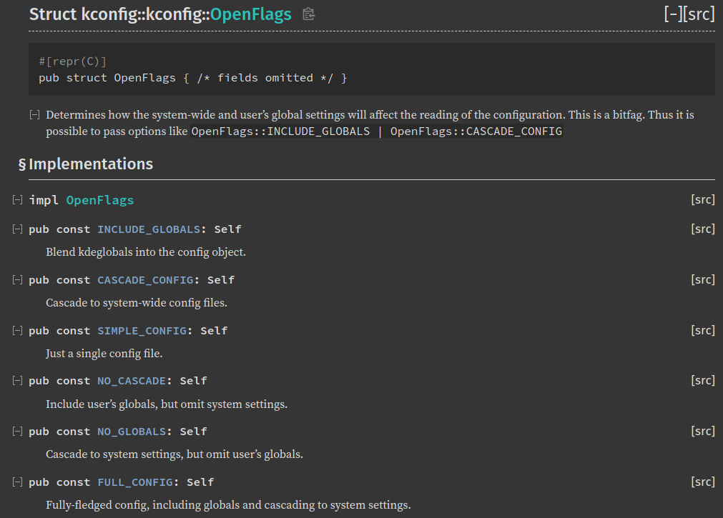Viewport: 723px width, 518px height.
Task: Click 'Just a single config file.' text
Action: click(x=104, y=354)
